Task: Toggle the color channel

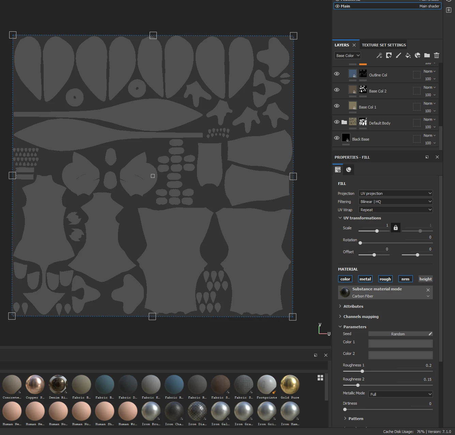Action: click(345, 279)
